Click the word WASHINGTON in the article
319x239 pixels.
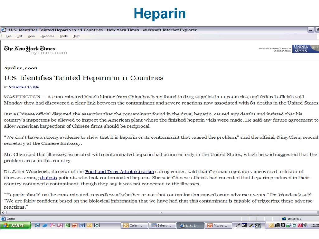tap(22, 97)
